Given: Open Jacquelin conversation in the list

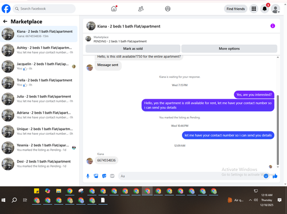Looking at the screenshot, I should [x=38, y=67].
